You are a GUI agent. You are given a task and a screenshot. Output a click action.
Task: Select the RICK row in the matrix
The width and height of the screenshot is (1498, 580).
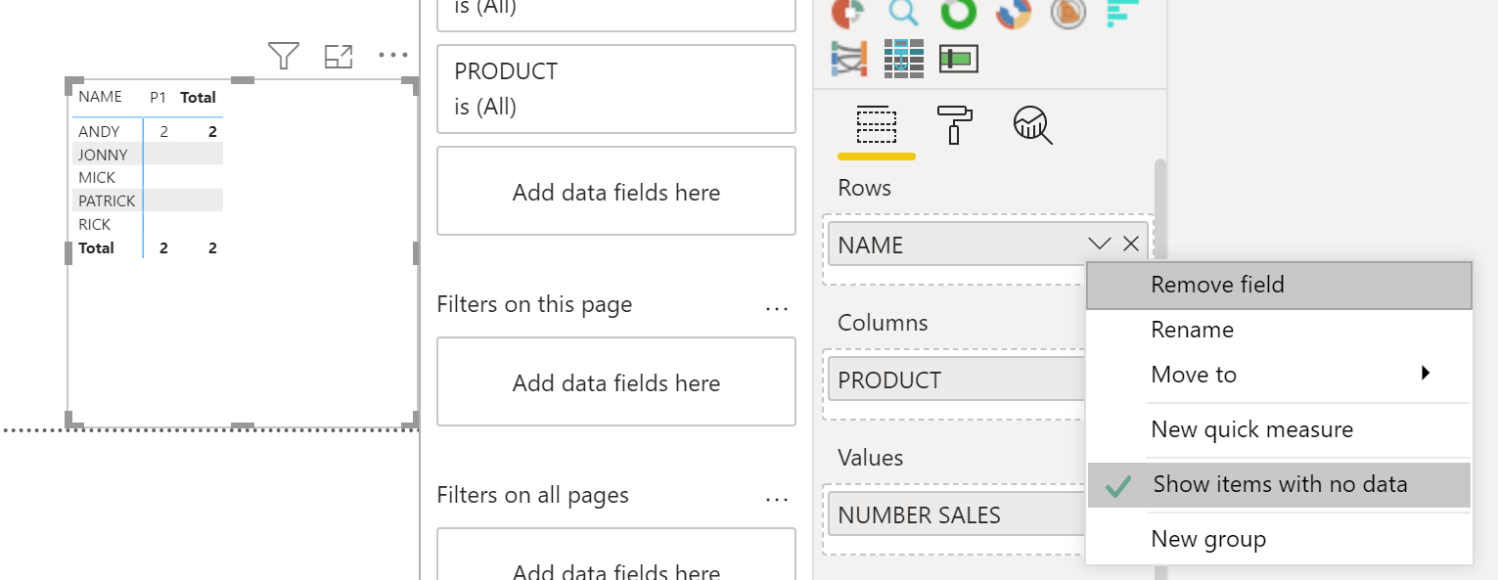tap(95, 224)
